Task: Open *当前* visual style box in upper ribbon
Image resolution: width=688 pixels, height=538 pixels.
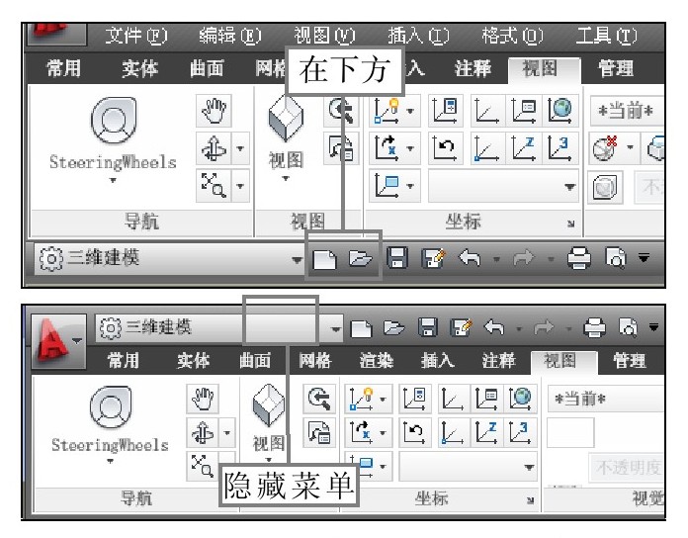Action: [627, 110]
